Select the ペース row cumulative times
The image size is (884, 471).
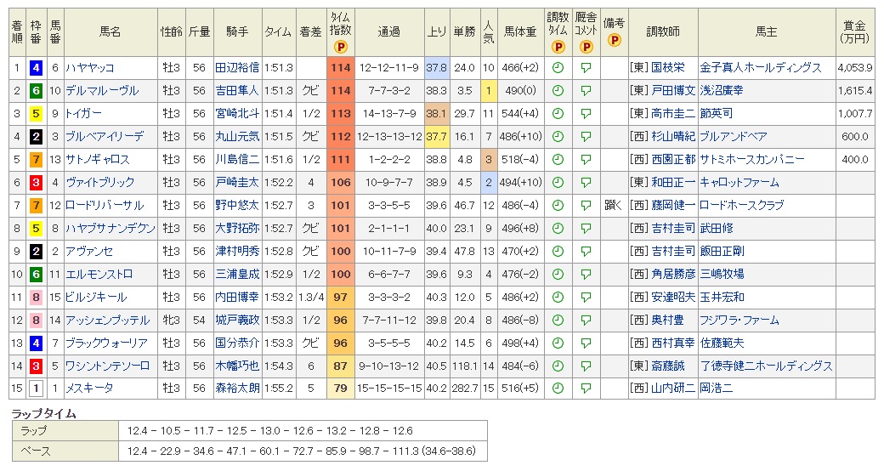click(301, 451)
